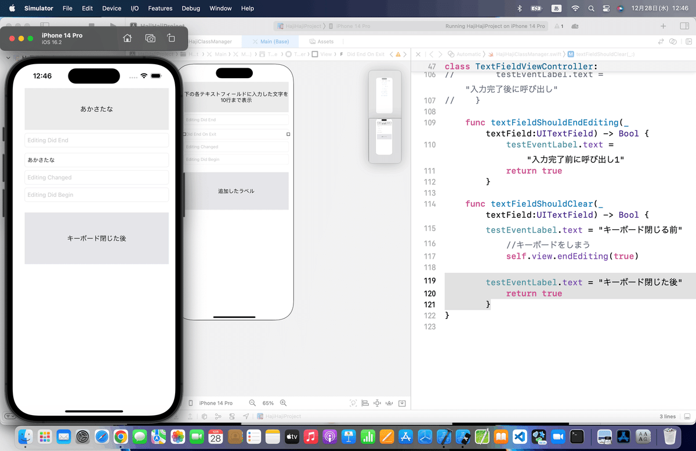Switch to the Assets tab
The height and width of the screenshot is (451, 696).
(x=321, y=42)
